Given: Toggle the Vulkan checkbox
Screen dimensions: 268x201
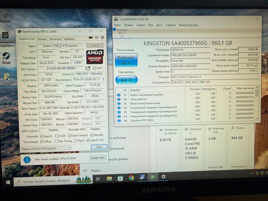Looking at the screenshot, I should click(x=42, y=142).
